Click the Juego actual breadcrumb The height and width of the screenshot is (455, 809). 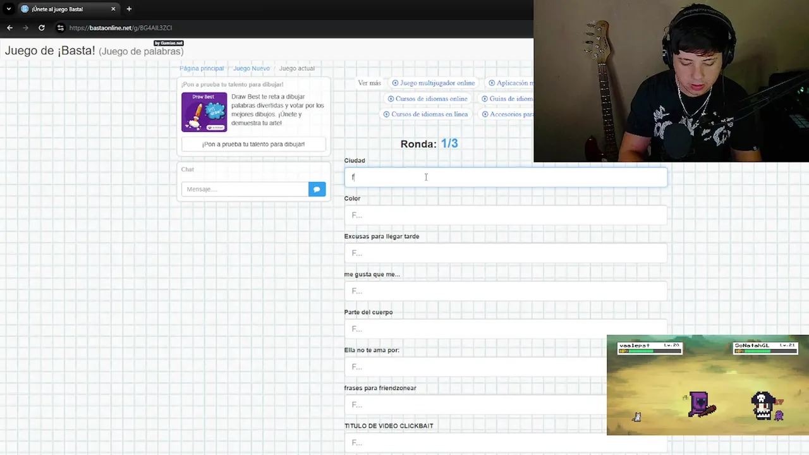[297, 68]
